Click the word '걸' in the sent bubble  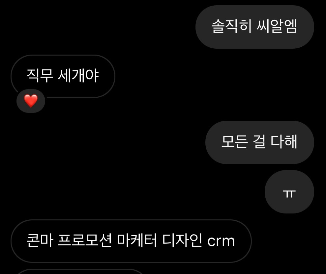click(x=259, y=141)
